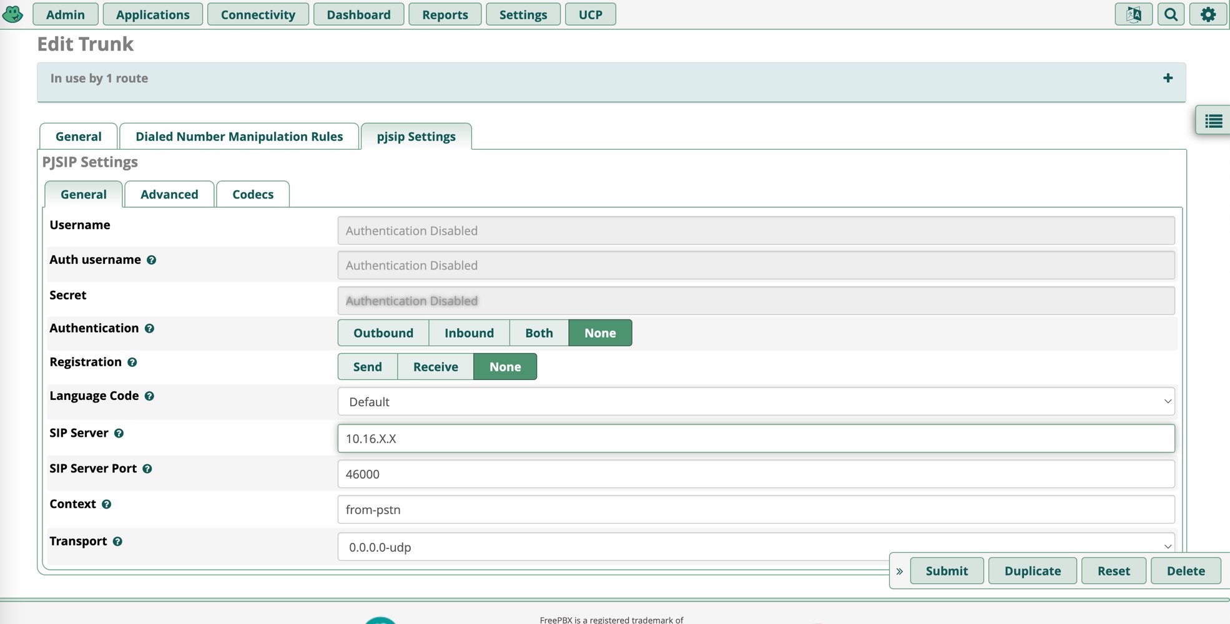Click into the SIP Server field
This screenshot has width=1230, height=624.
click(x=755, y=439)
